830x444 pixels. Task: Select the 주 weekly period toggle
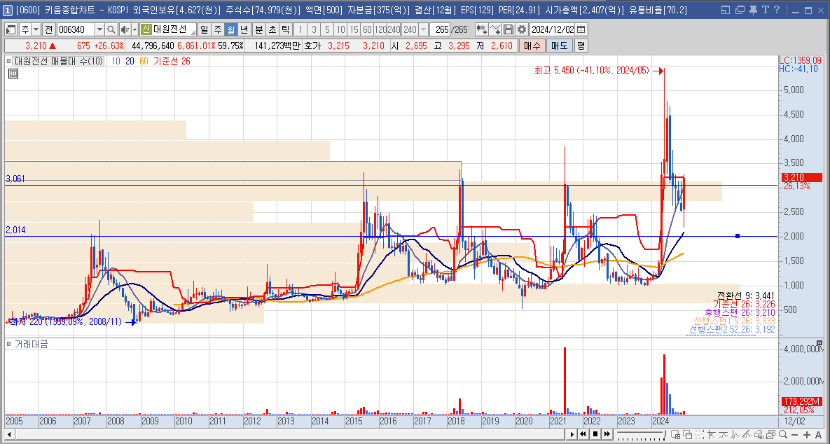(x=218, y=29)
